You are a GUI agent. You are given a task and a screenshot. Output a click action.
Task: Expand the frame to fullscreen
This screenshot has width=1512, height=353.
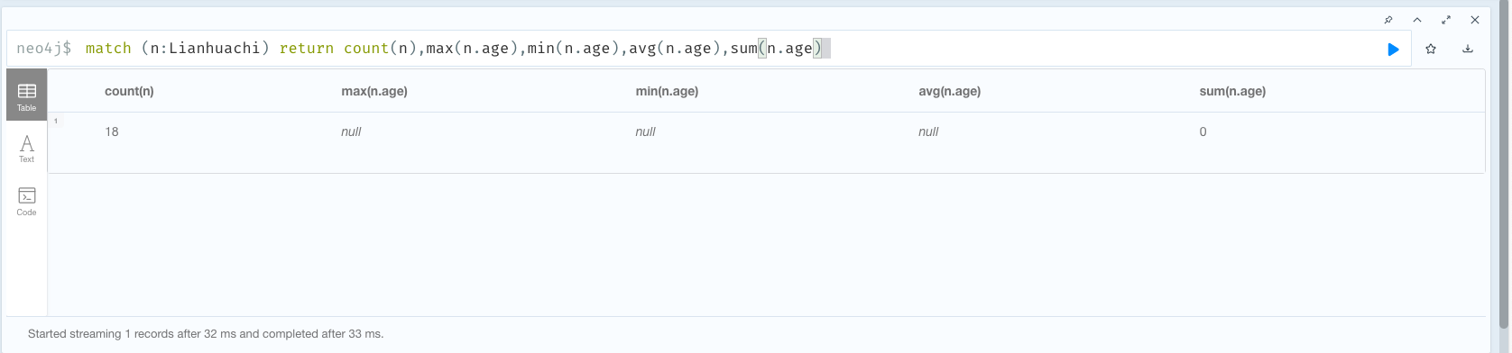coord(1446,20)
